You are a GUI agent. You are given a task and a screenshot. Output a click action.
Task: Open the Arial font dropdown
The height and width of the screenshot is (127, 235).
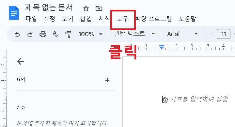coord(182,34)
